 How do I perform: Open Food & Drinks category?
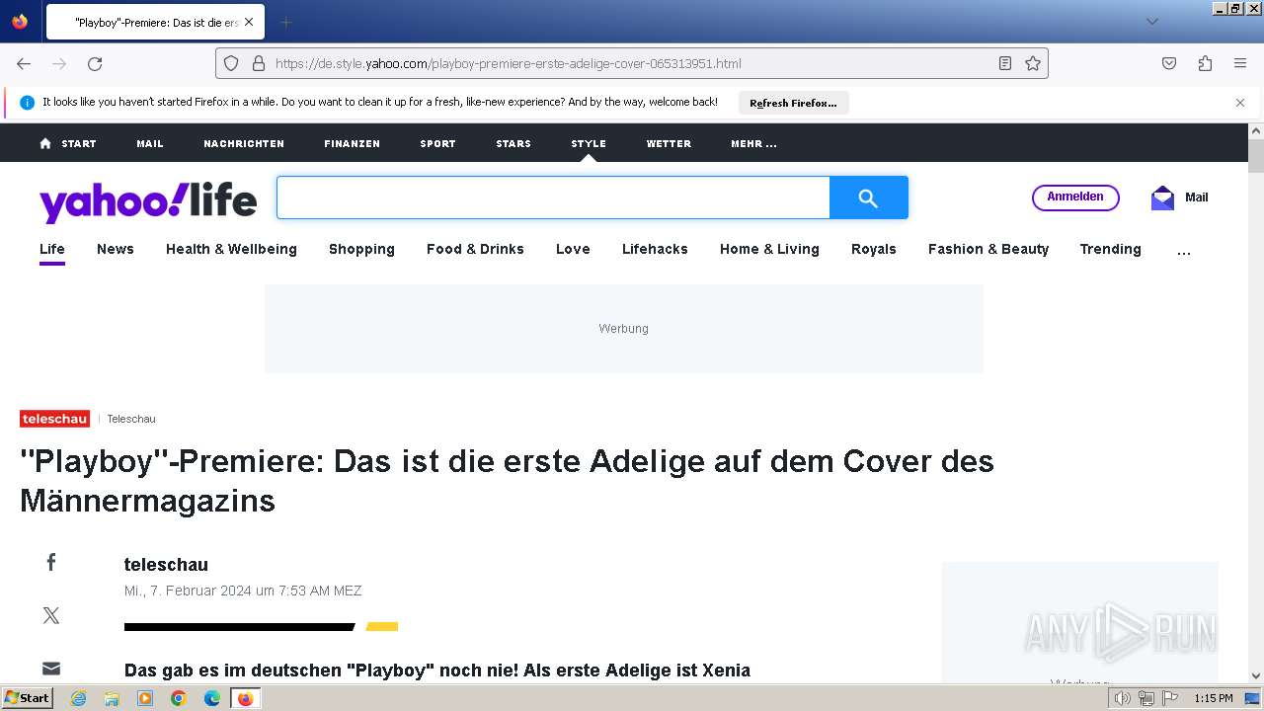pyautogui.click(x=475, y=249)
